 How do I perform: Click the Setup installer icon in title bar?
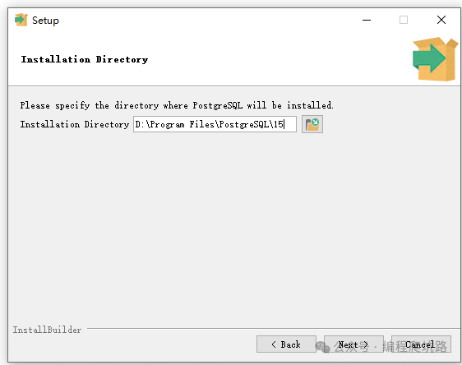[x=21, y=20]
